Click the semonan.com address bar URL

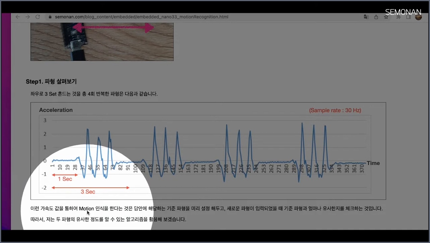[x=141, y=17]
